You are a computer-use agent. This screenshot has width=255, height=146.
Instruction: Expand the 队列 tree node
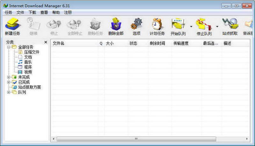coord(9,92)
